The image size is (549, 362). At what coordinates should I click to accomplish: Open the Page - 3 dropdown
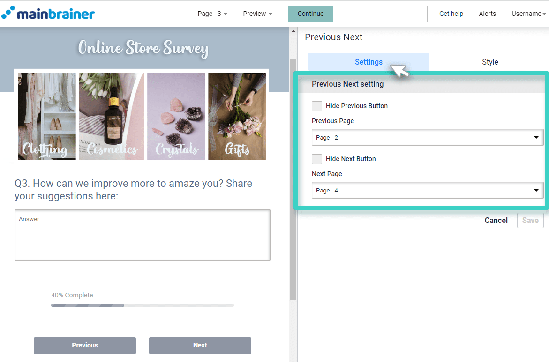click(211, 14)
